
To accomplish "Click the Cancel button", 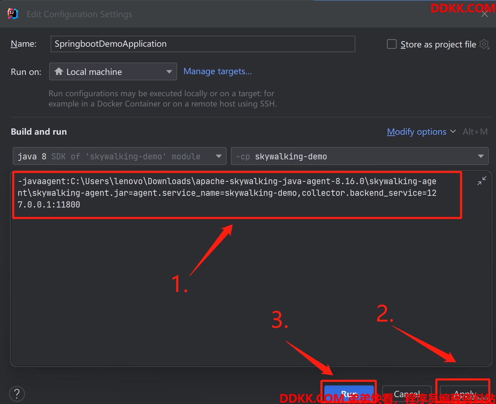I will coord(407,394).
